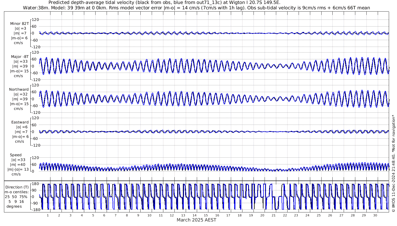Click day '14' on the x-axis
This screenshot has height=226, width=397.
[x=195, y=215]
